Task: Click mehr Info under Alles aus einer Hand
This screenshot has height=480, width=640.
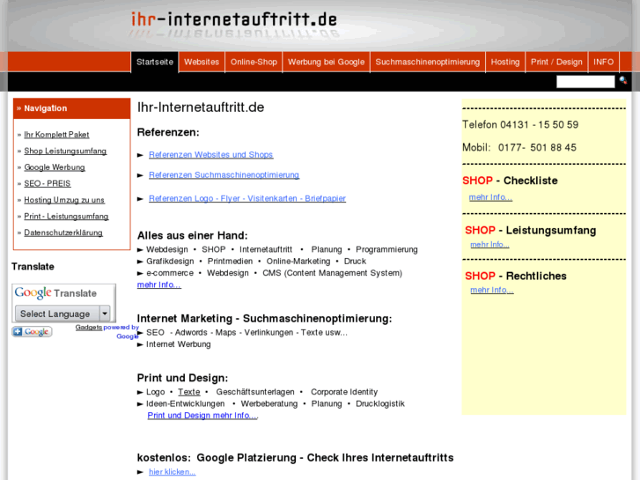Action: pyautogui.click(x=158, y=284)
